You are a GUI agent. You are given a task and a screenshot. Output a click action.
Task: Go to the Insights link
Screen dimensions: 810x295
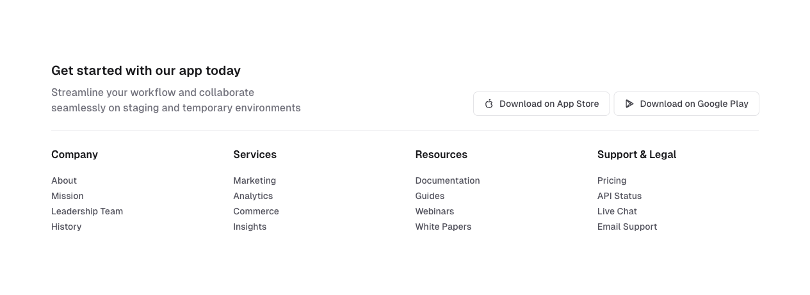click(250, 227)
